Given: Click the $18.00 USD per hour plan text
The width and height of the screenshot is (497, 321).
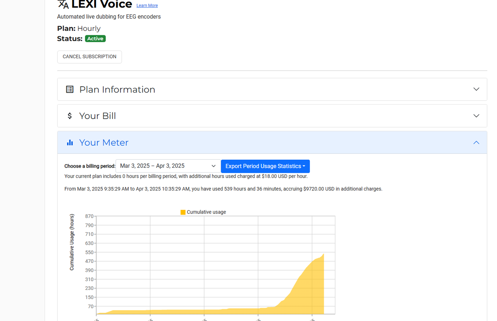Looking at the screenshot, I should pyautogui.click(x=186, y=176).
